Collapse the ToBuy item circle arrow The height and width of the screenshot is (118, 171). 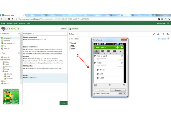122,63
